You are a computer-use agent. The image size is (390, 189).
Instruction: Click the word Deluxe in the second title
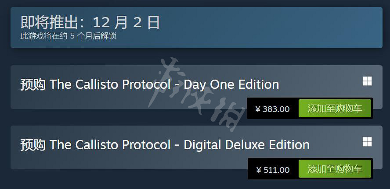pos(253,144)
